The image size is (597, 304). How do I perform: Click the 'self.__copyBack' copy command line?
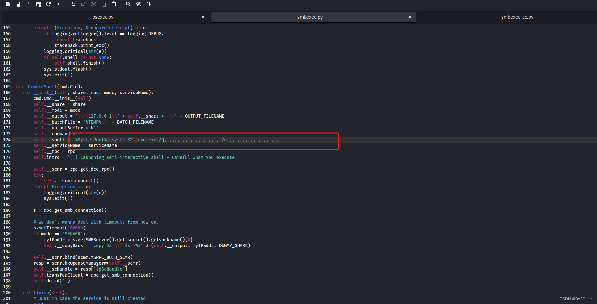(x=147, y=245)
